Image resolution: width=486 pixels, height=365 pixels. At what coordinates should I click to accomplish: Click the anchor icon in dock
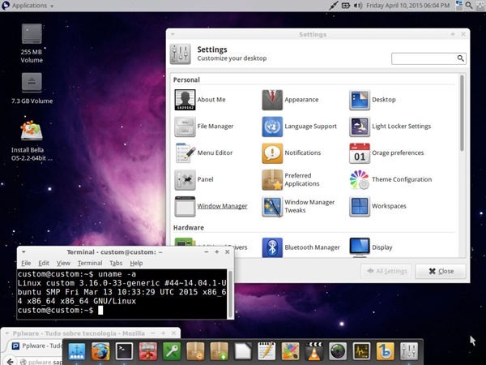pyautogui.click(x=77, y=351)
